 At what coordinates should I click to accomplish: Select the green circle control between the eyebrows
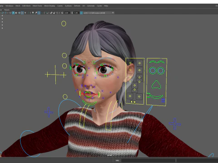click(94, 62)
